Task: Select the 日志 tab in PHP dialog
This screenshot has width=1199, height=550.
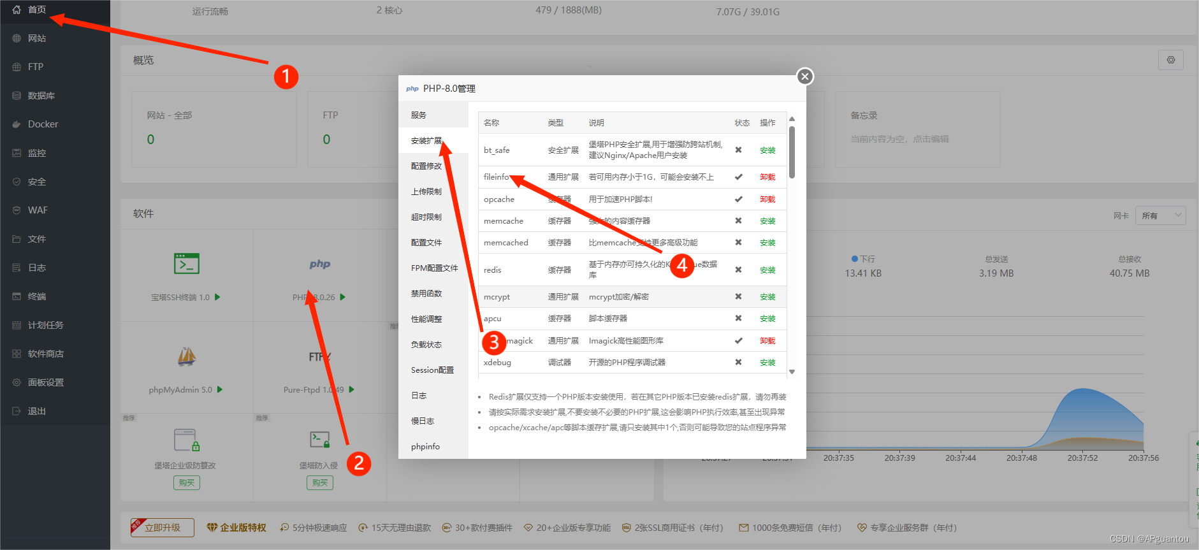Action: click(x=433, y=396)
